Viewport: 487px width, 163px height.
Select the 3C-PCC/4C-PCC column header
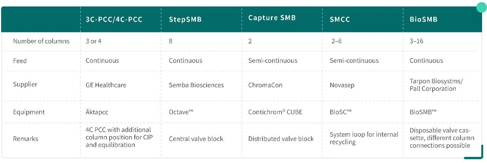tap(114, 19)
